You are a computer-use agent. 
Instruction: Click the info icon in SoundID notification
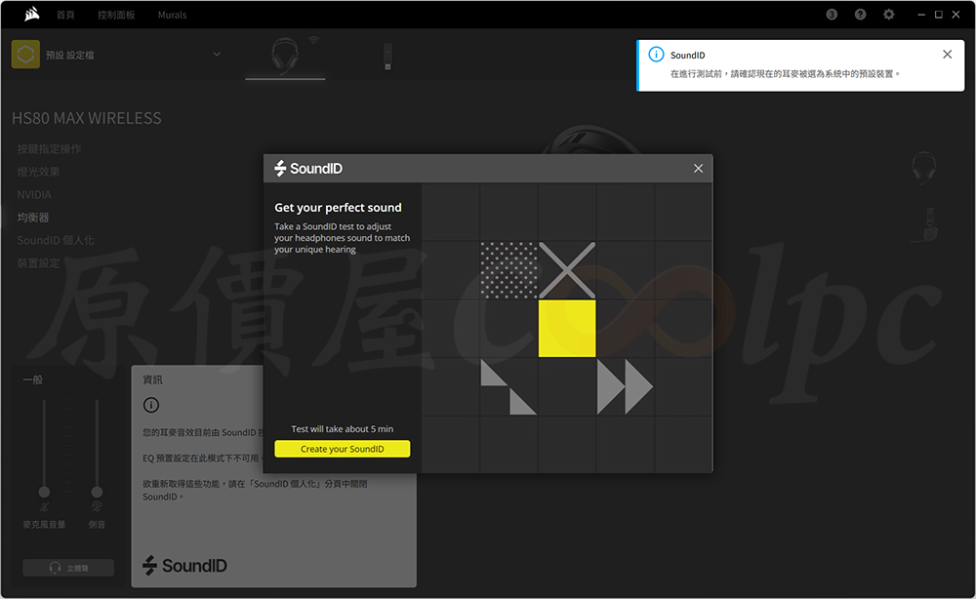[x=656, y=55]
